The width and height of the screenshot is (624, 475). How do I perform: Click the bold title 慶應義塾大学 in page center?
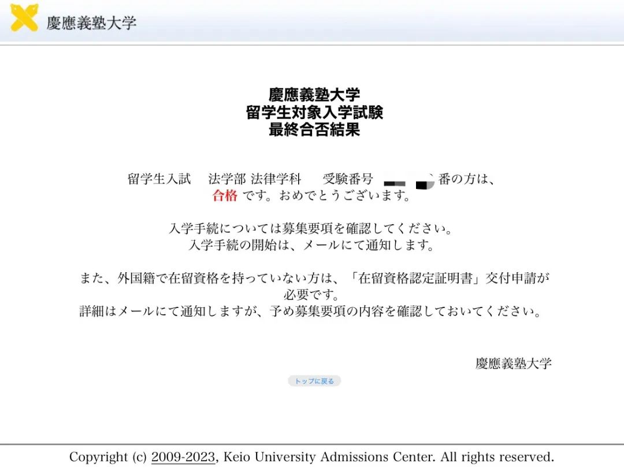(314, 95)
